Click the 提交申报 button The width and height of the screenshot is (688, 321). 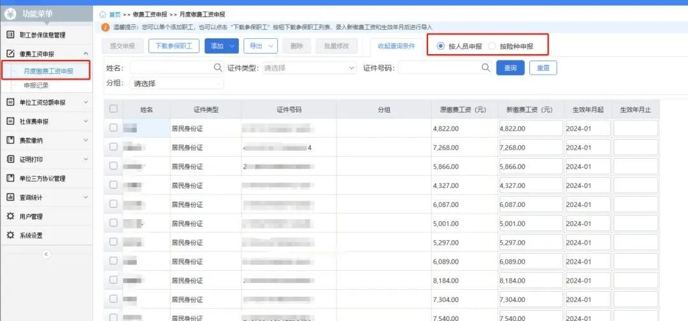(x=122, y=46)
